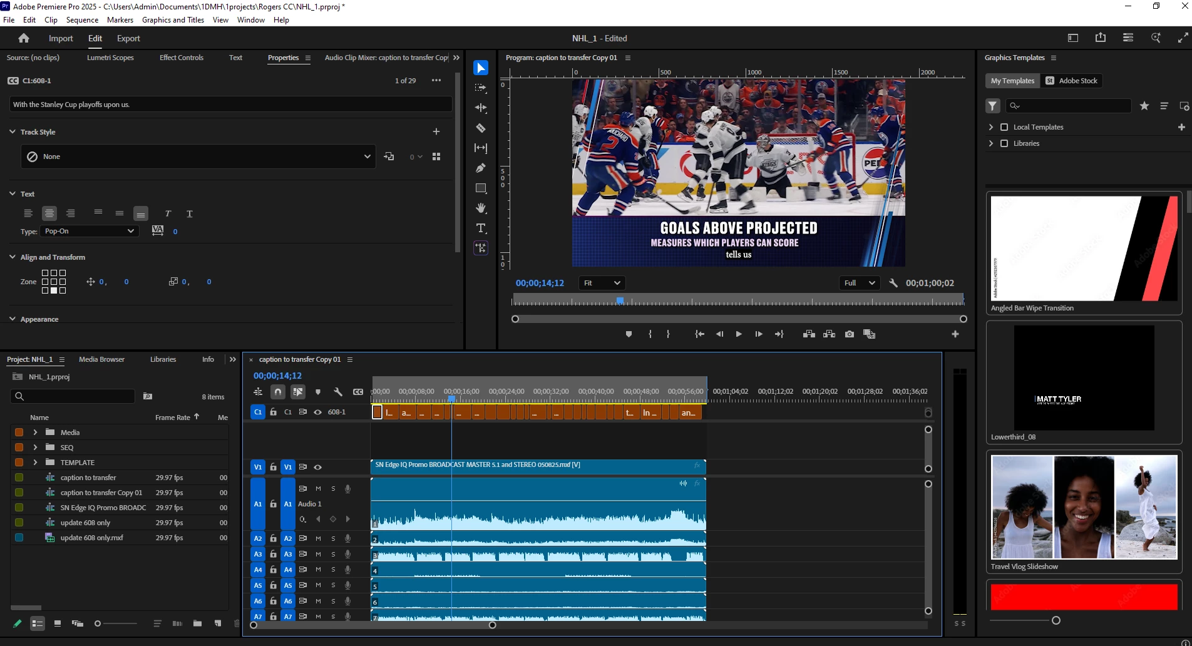The height and width of the screenshot is (646, 1192).
Task: Click the Lift button in program monitor
Action: click(x=809, y=334)
